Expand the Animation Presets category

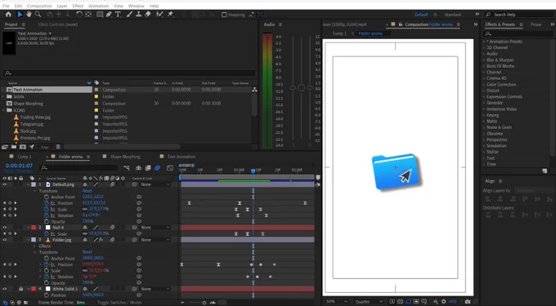click(484, 42)
